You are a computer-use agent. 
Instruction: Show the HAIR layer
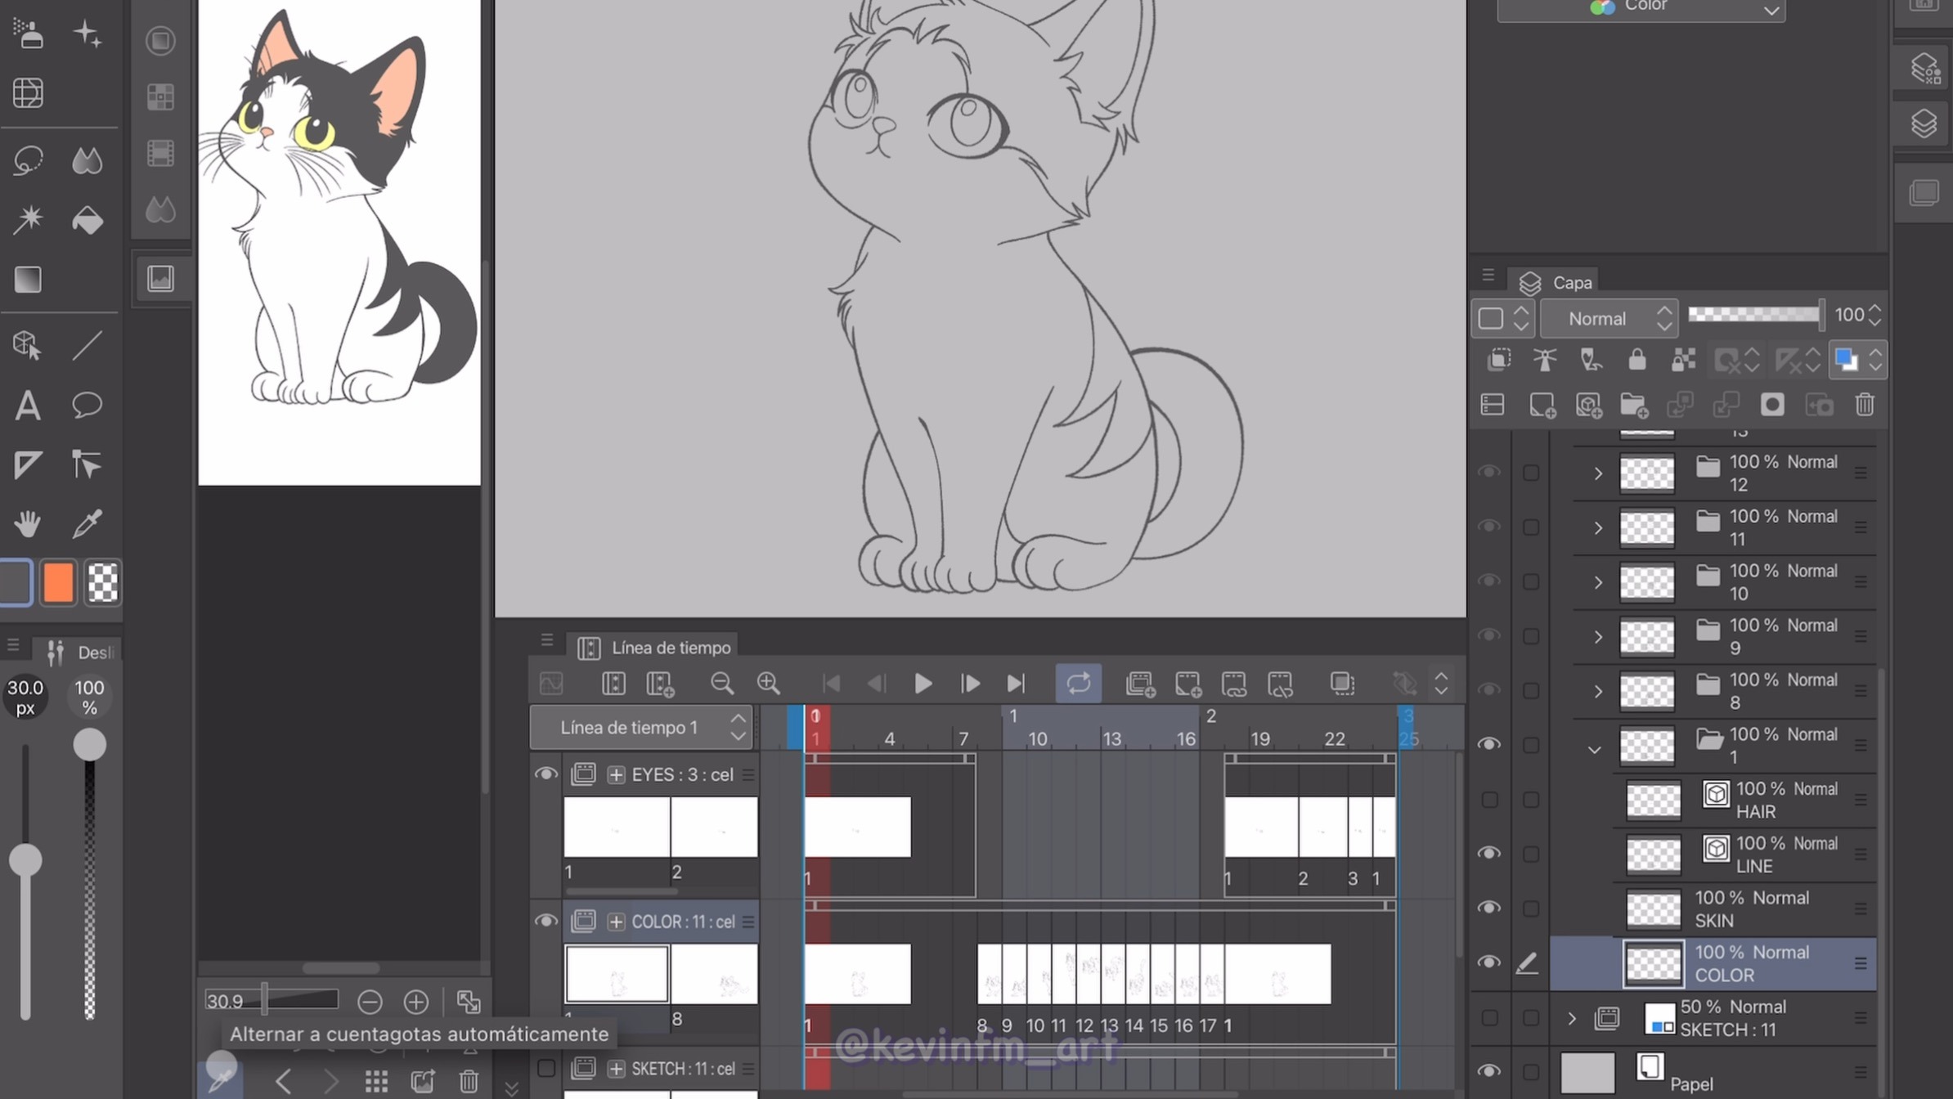click(1488, 800)
